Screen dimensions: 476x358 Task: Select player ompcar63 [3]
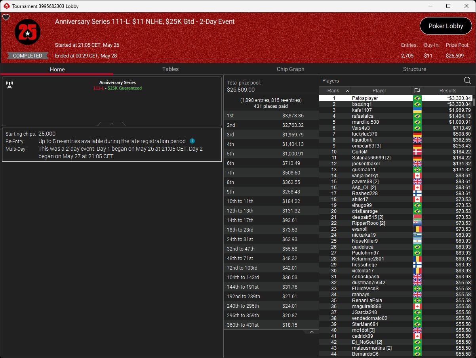coord(396,145)
